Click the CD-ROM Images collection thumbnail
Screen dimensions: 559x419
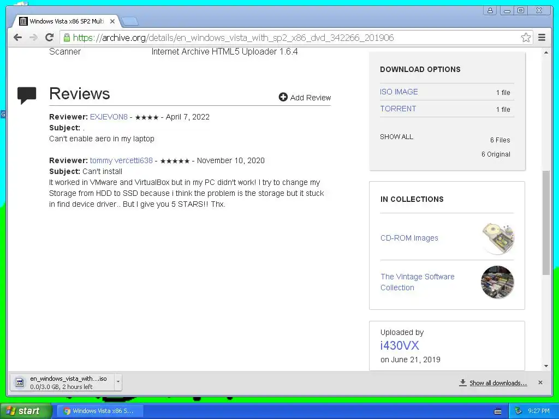[498, 238]
